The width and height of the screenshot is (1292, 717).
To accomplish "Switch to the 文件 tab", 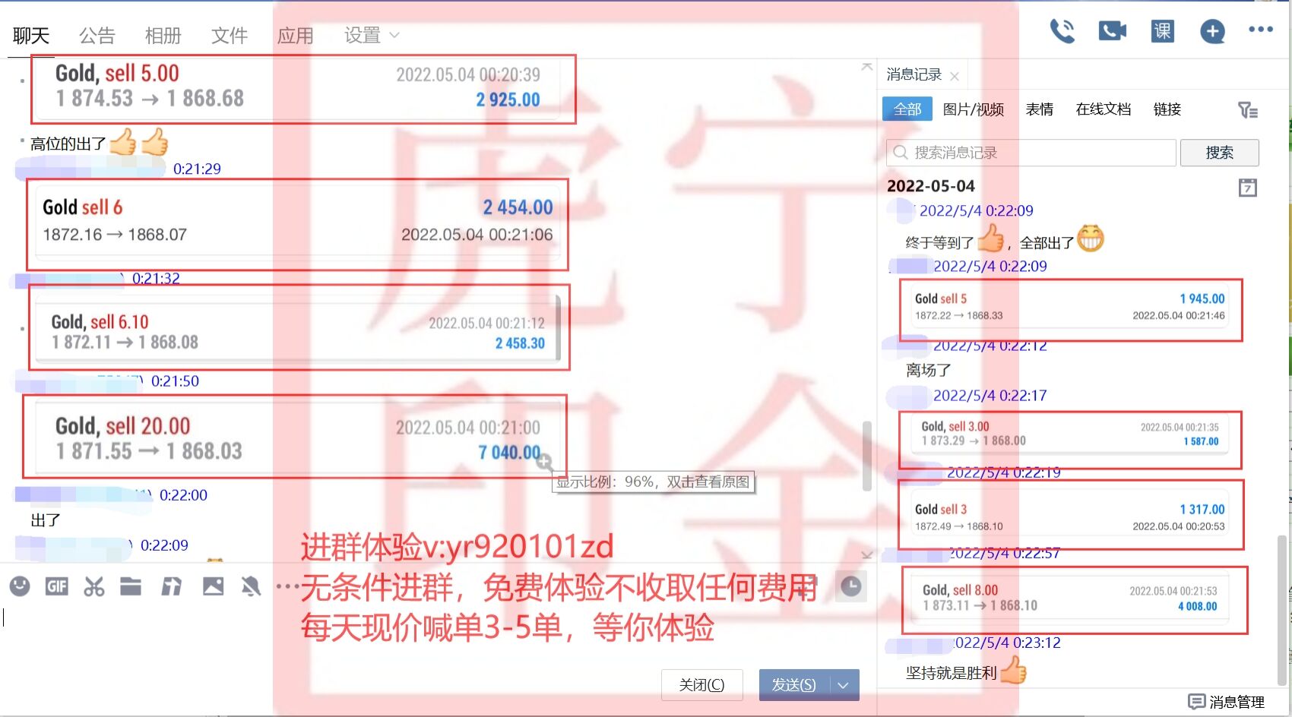I will click(x=230, y=36).
